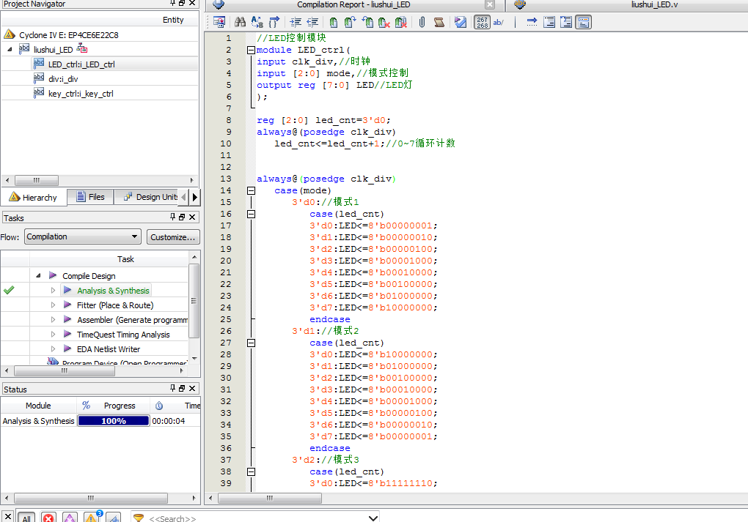Click the Replace text toolbar icon
Image resolution: width=748 pixels, height=522 pixels.
click(x=257, y=23)
